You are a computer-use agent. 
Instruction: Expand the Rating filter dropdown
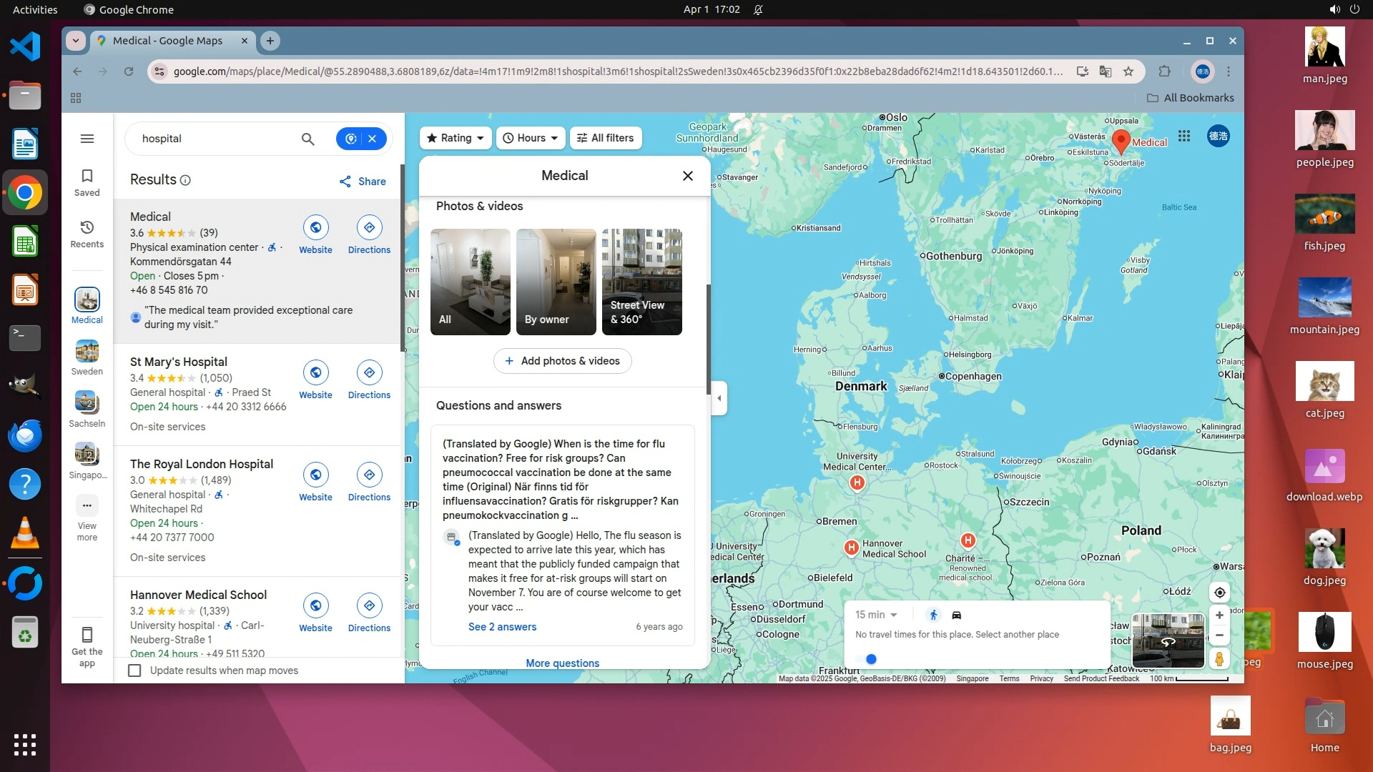click(456, 138)
